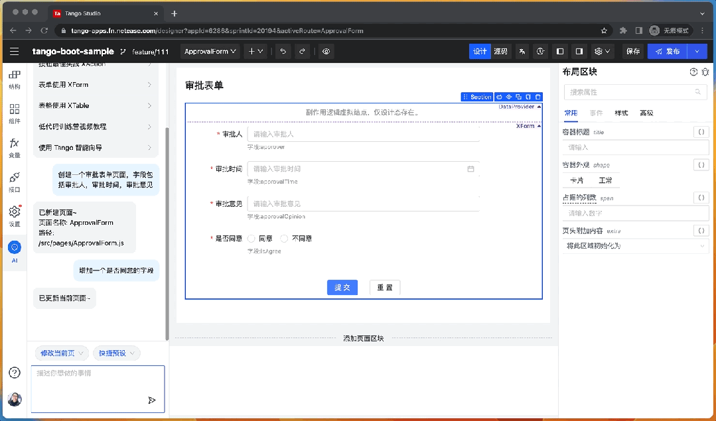
Task: Click the bug icon in 布局区块 panel
Action: pyautogui.click(x=705, y=72)
